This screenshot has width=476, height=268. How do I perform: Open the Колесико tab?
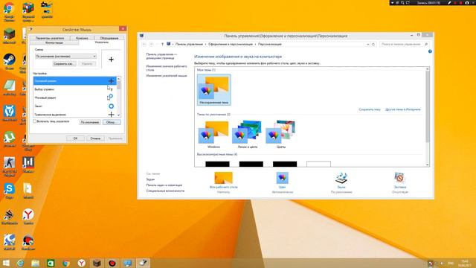tap(82, 38)
